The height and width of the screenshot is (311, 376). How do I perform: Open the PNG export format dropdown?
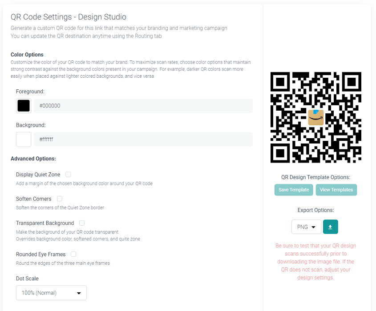tap(306, 227)
